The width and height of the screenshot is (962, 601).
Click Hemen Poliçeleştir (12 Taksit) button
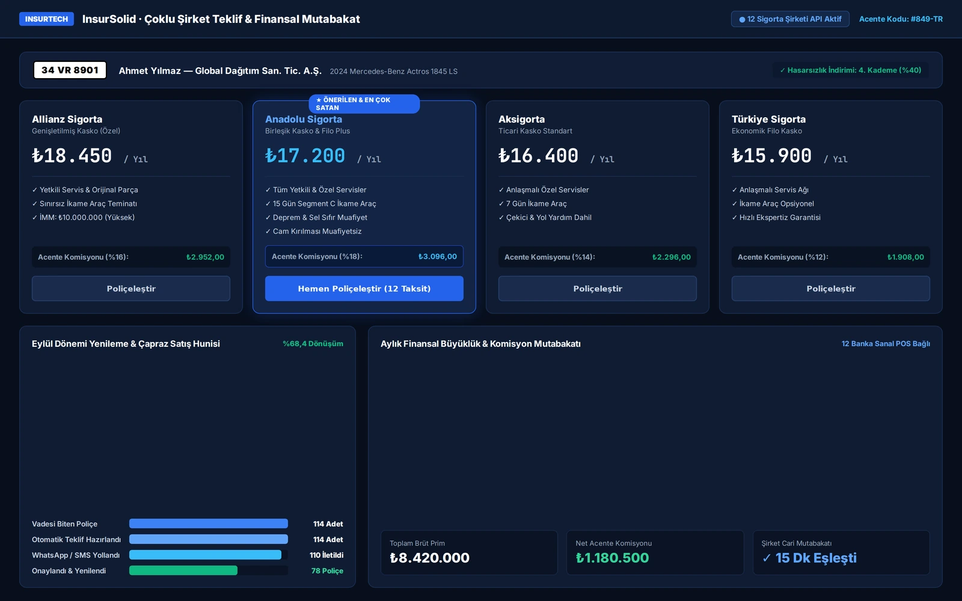tap(364, 288)
